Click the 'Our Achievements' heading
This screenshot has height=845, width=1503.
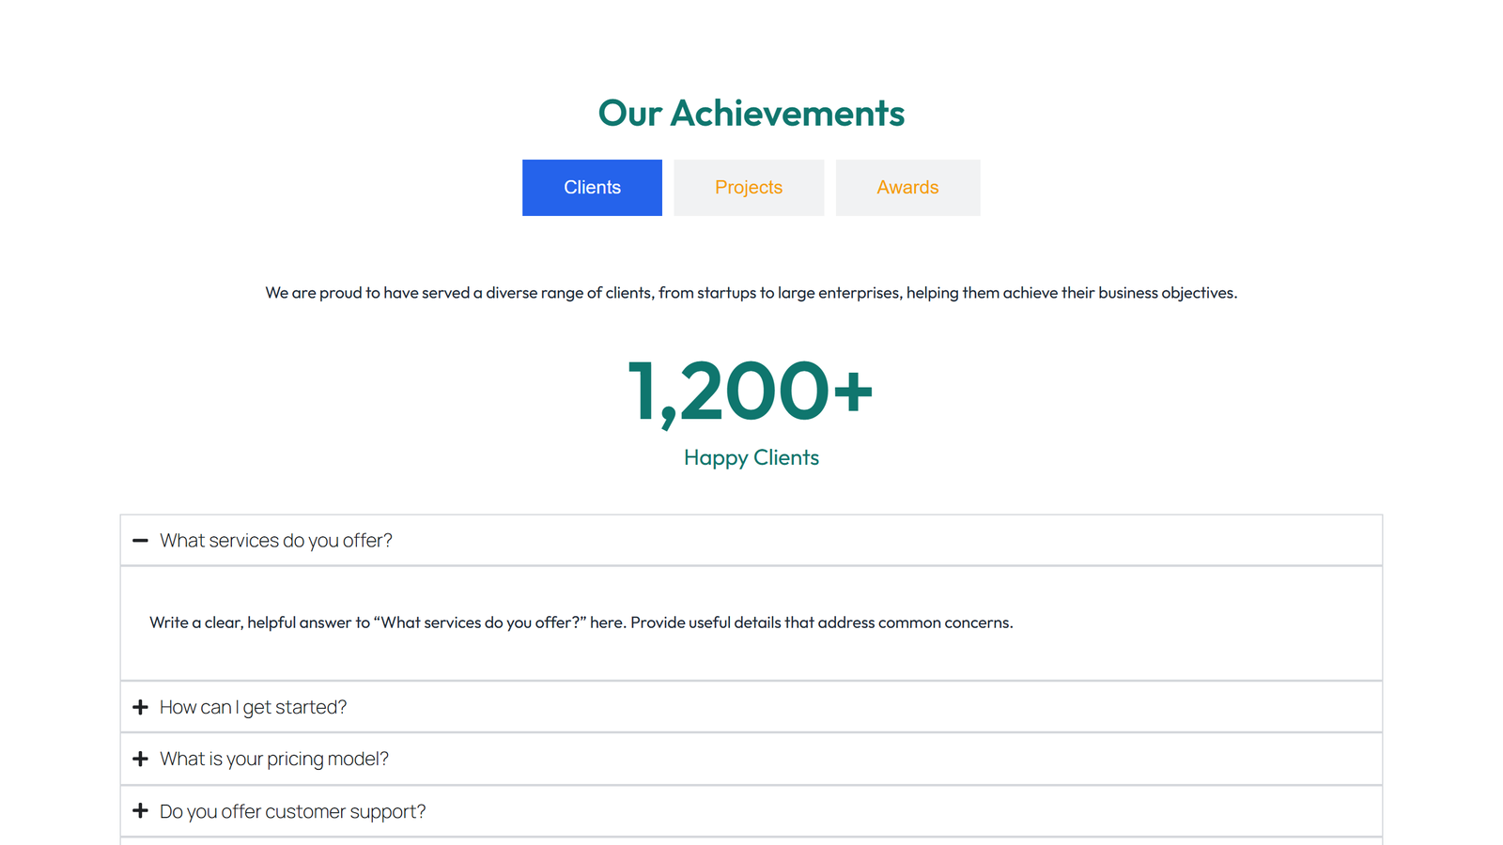click(x=751, y=114)
